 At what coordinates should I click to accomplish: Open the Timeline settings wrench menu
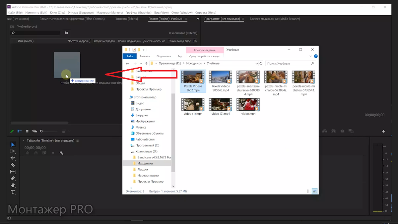61,153
